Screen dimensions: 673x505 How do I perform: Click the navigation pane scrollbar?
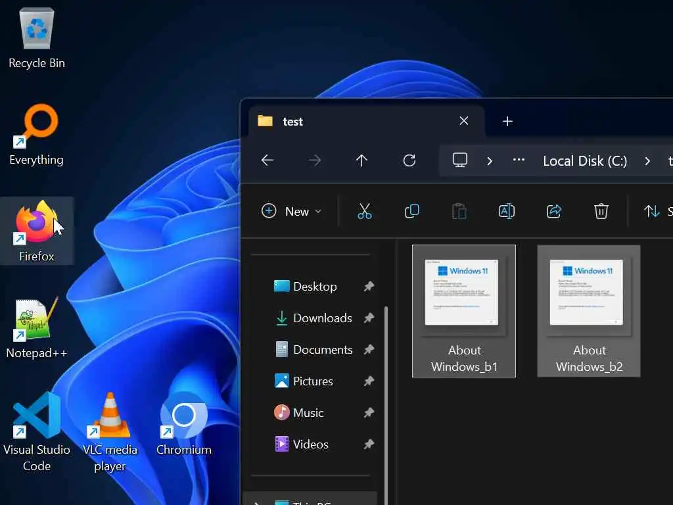[x=386, y=405]
